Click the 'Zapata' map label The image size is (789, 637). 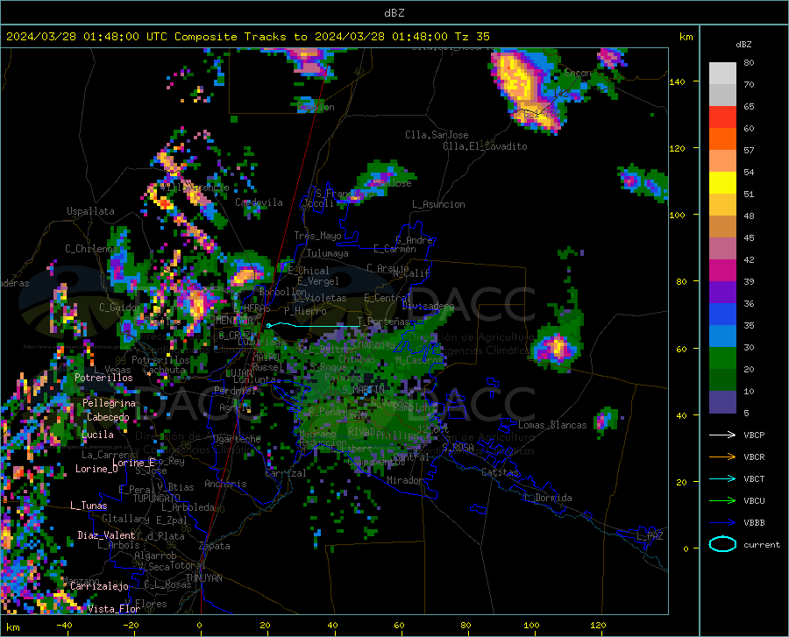215,546
